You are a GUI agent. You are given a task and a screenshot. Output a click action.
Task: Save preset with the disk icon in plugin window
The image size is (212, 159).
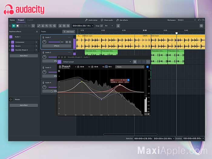[x=135, y=62]
